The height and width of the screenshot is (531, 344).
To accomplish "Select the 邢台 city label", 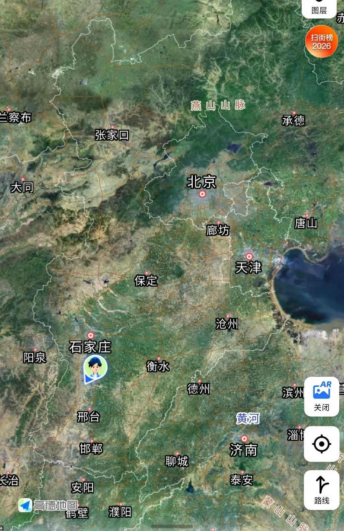I will click(x=89, y=417).
